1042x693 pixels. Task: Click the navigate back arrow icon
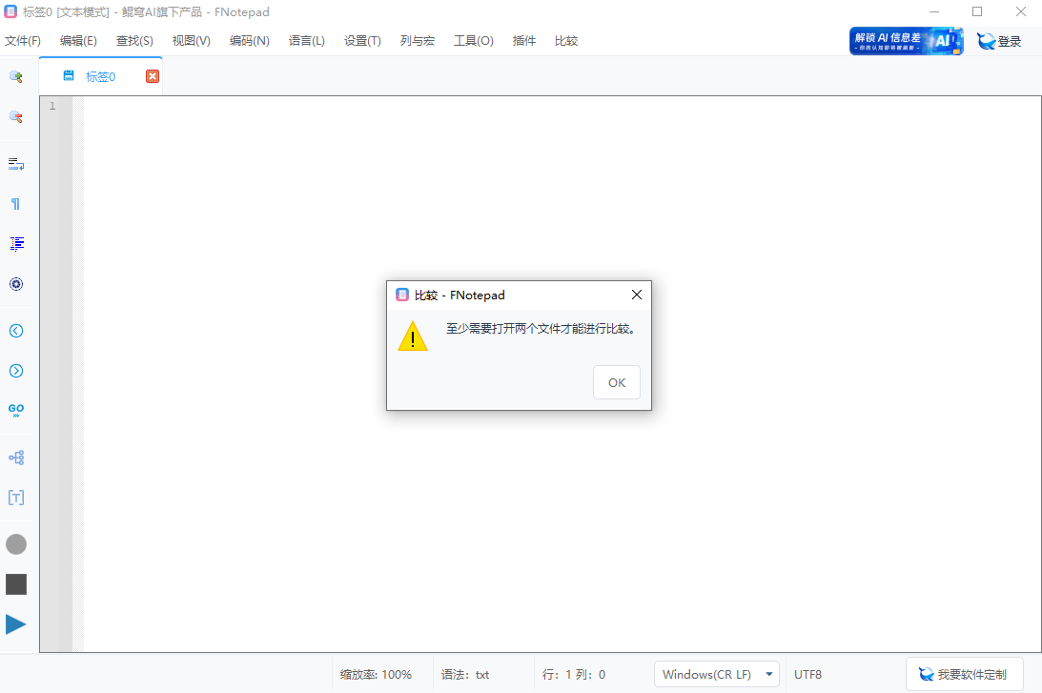(15, 331)
